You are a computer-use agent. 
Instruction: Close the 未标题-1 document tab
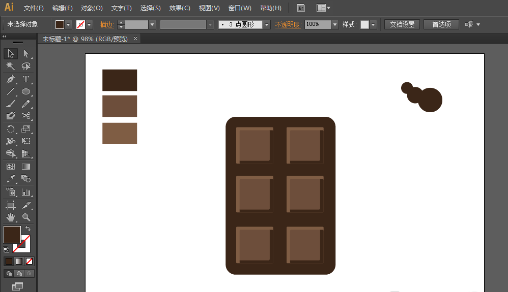[x=135, y=39]
